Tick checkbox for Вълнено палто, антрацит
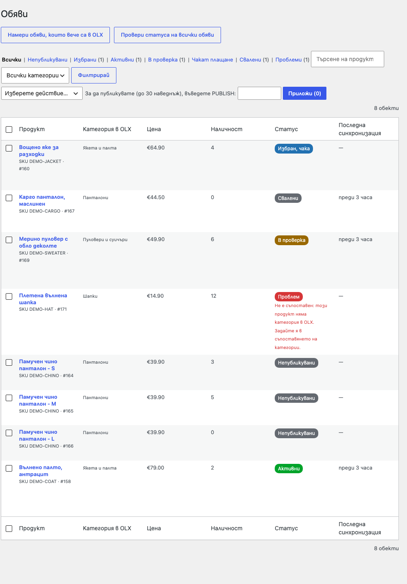407x584 pixels. 9,468
